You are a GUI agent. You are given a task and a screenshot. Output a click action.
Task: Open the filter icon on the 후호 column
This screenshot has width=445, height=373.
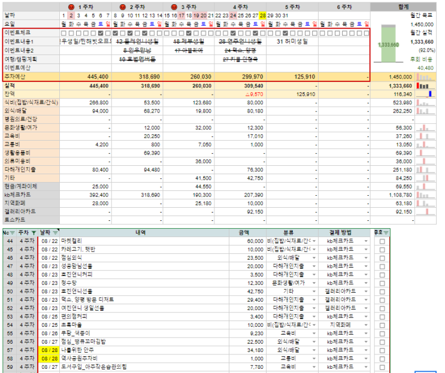coord(386,232)
